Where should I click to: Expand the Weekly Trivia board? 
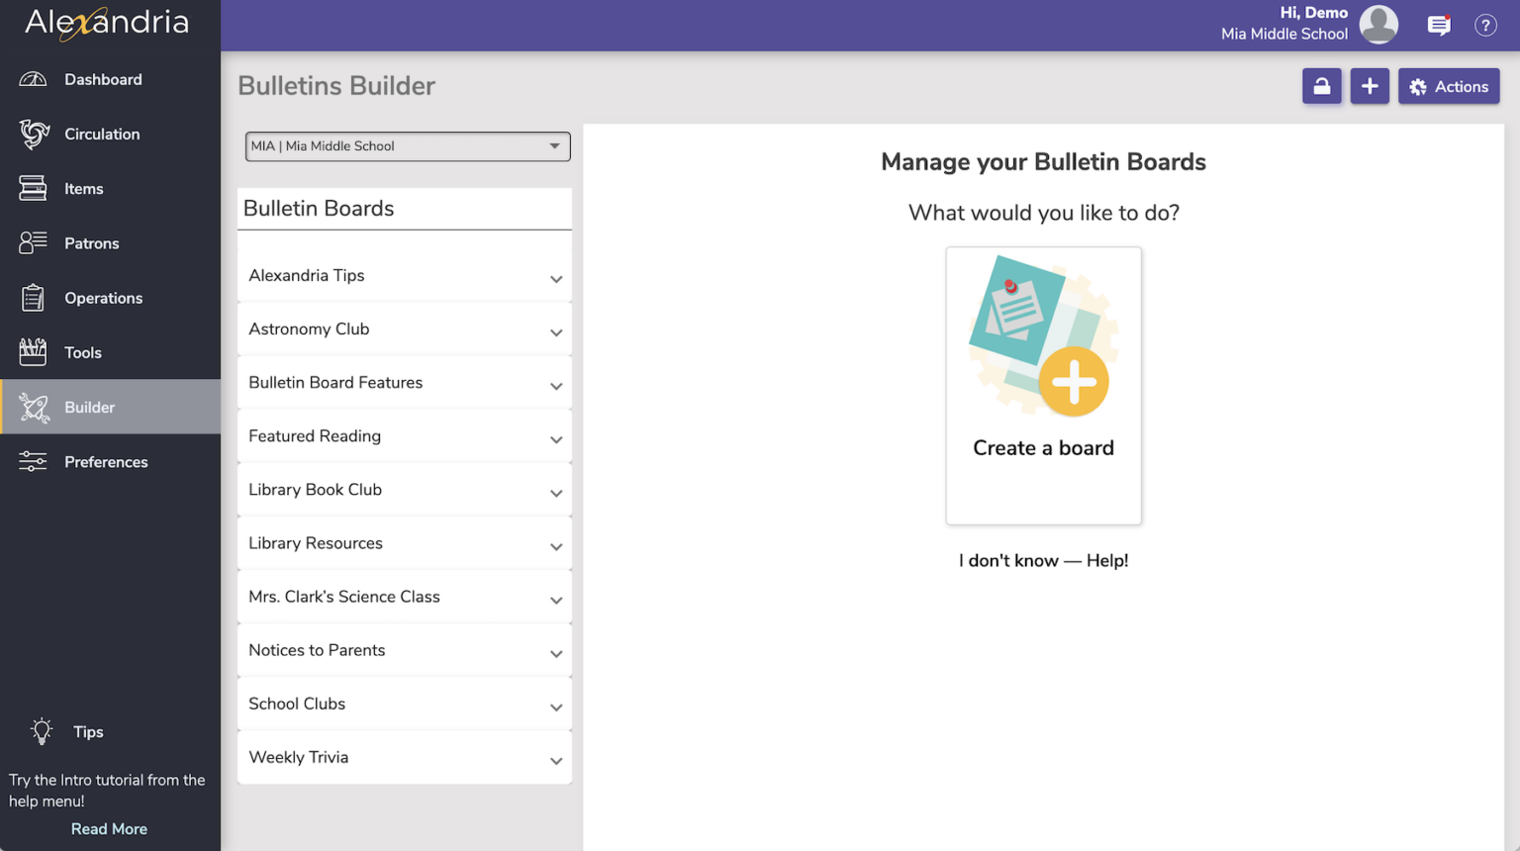[x=555, y=757]
